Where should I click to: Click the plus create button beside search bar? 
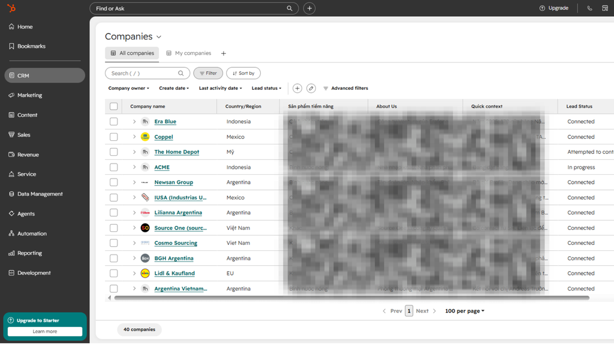(x=309, y=8)
